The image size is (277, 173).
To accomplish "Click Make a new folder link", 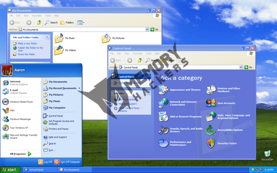I will coord(27,44).
